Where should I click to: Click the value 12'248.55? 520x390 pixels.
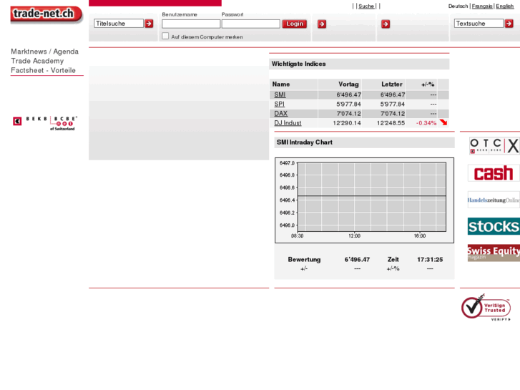point(391,123)
